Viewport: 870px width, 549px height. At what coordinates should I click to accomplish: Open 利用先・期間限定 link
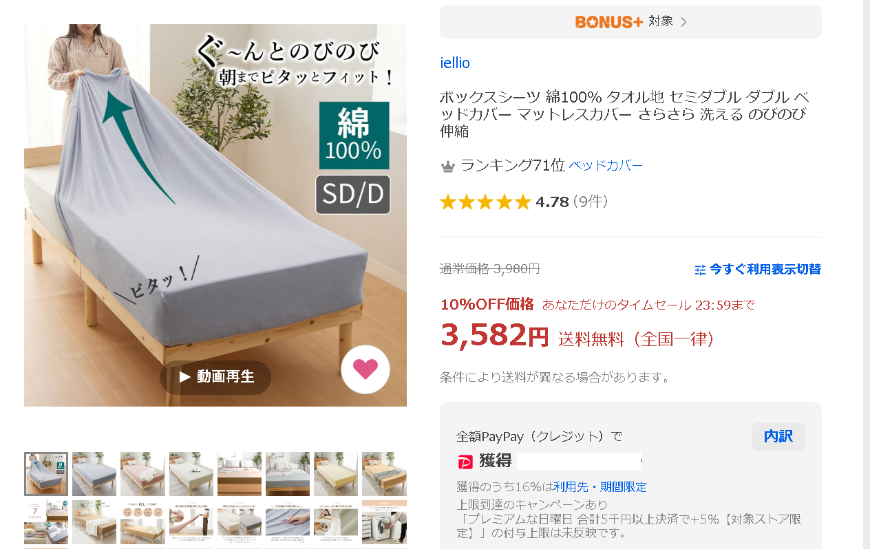(600, 487)
